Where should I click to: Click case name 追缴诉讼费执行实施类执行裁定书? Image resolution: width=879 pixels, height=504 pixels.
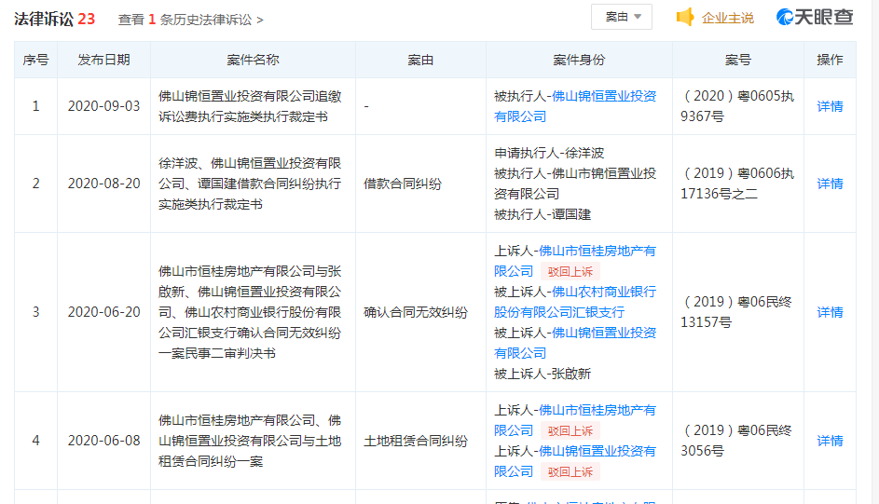pos(250,106)
